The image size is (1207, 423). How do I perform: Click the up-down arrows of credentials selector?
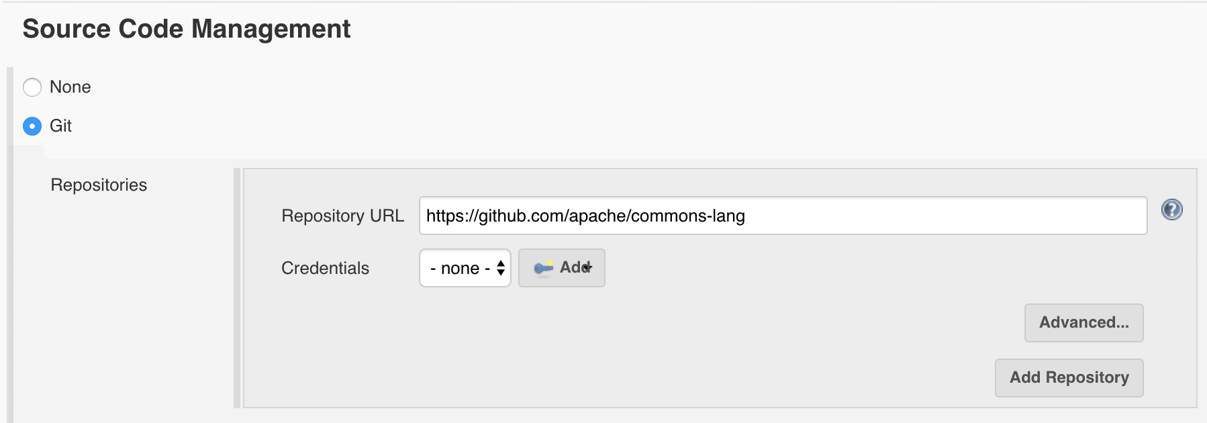(x=501, y=268)
